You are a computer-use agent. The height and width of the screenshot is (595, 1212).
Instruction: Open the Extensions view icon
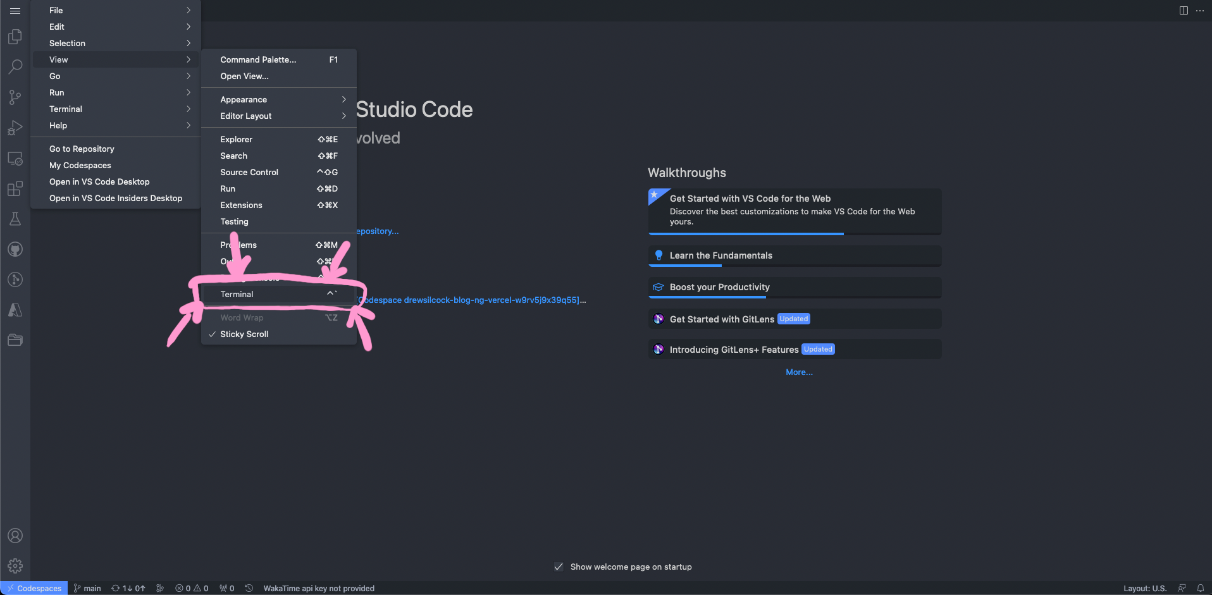click(15, 188)
